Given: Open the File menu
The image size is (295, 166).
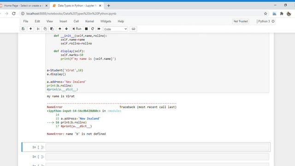Looking at the screenshot, I should click(26, 21).
